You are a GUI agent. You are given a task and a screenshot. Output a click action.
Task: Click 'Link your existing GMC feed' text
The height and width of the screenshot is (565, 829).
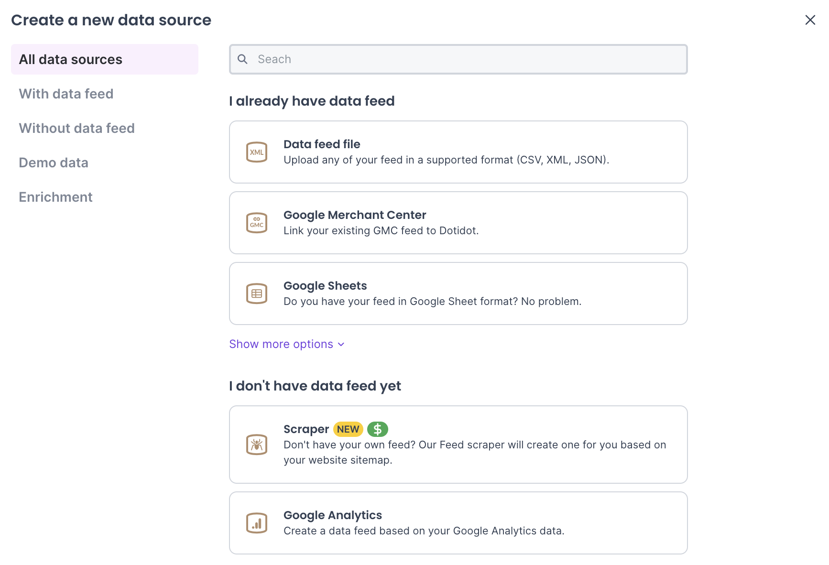tap(381, 230)
